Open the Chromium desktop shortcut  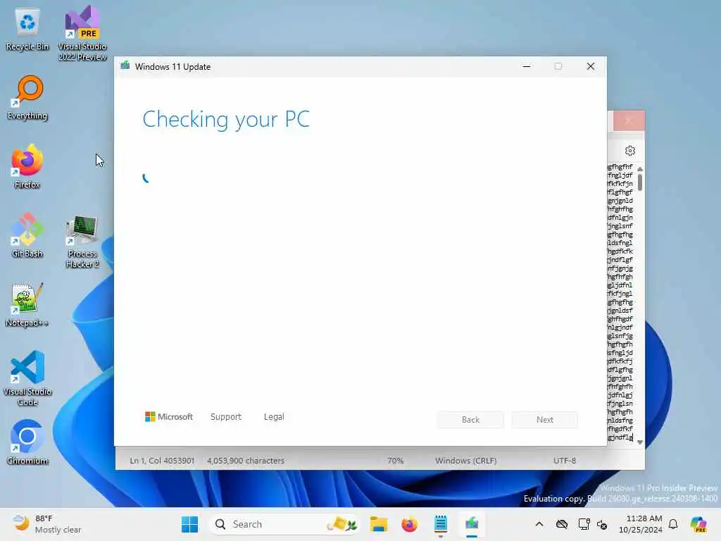[x=27, y=442]
